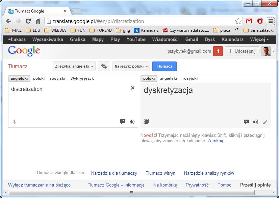
Task: Click the blue Tłumacz button
Action: [164, 67]
